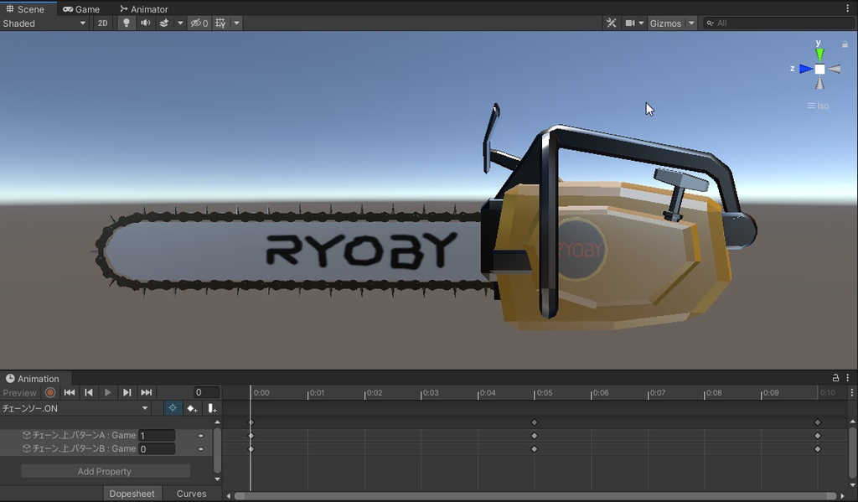The width and height of the screenshot is (858, 502).
Task: Click the green Y axis cone on gizmo
Action: pos(819,54)
